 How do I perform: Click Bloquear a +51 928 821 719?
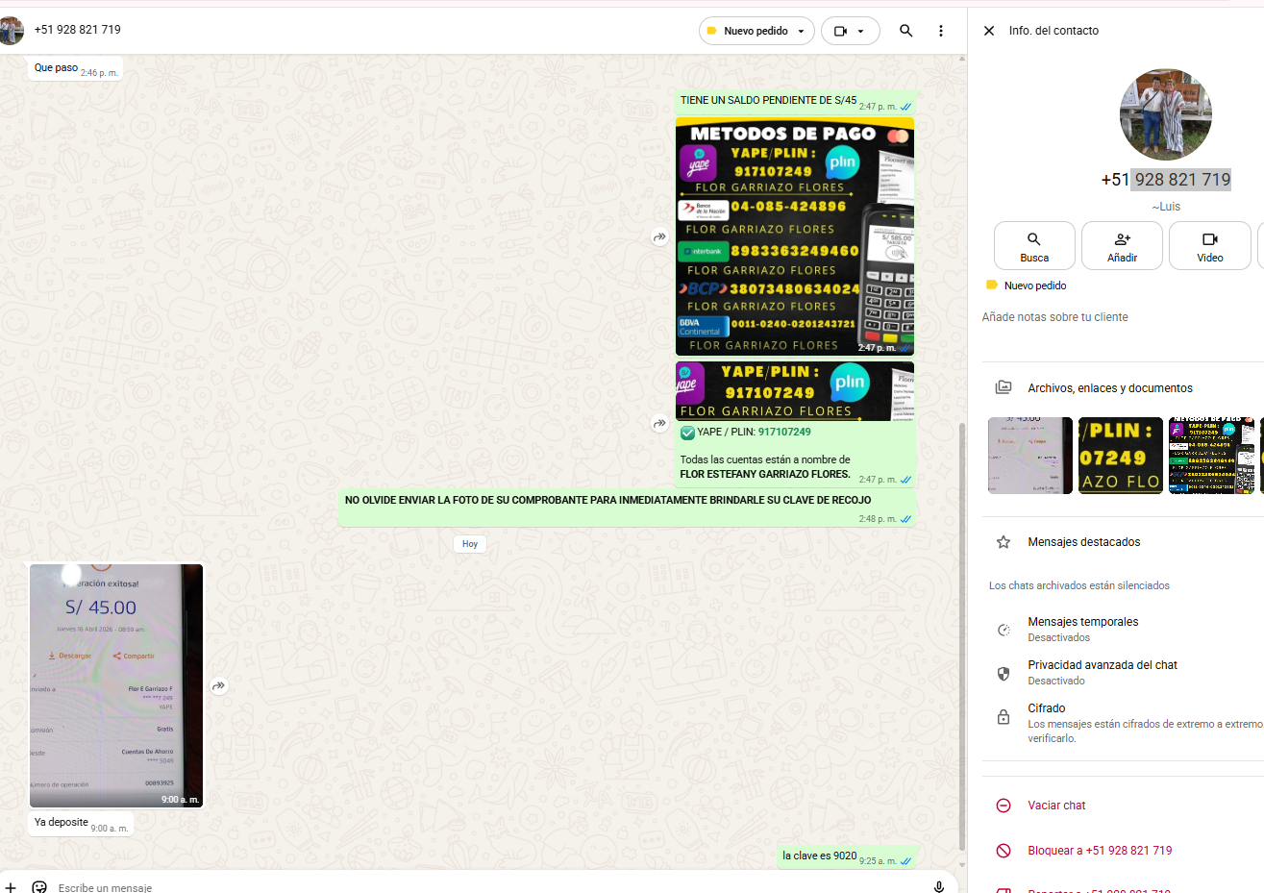pyautogui.click(x=1100, y=851)
